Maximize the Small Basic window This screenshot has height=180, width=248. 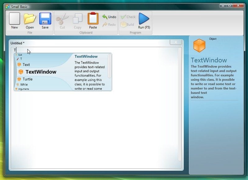click(229, 6)
